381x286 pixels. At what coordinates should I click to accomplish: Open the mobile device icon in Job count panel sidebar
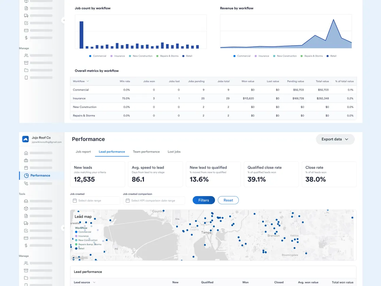tap(26, 78)
